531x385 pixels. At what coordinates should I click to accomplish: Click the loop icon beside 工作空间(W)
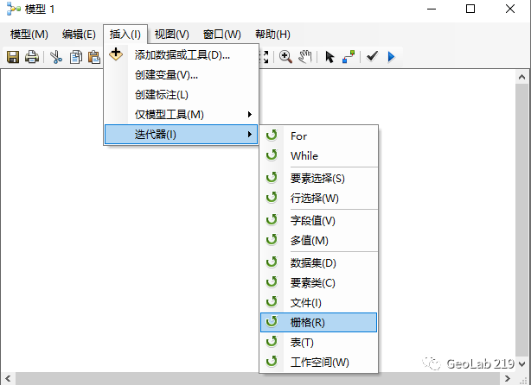272,362
